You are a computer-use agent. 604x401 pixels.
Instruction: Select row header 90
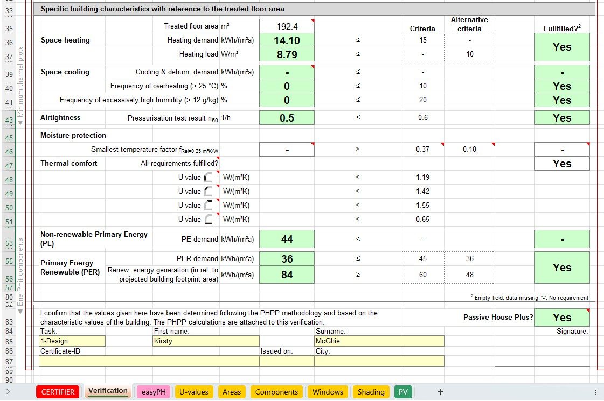point(9,380)
